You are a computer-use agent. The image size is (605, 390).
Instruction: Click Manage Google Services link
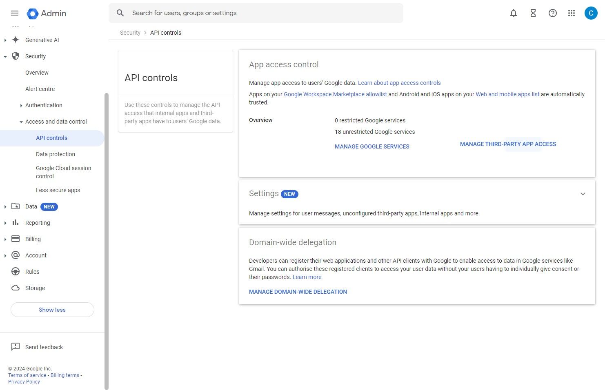click(x=372, y=146)
